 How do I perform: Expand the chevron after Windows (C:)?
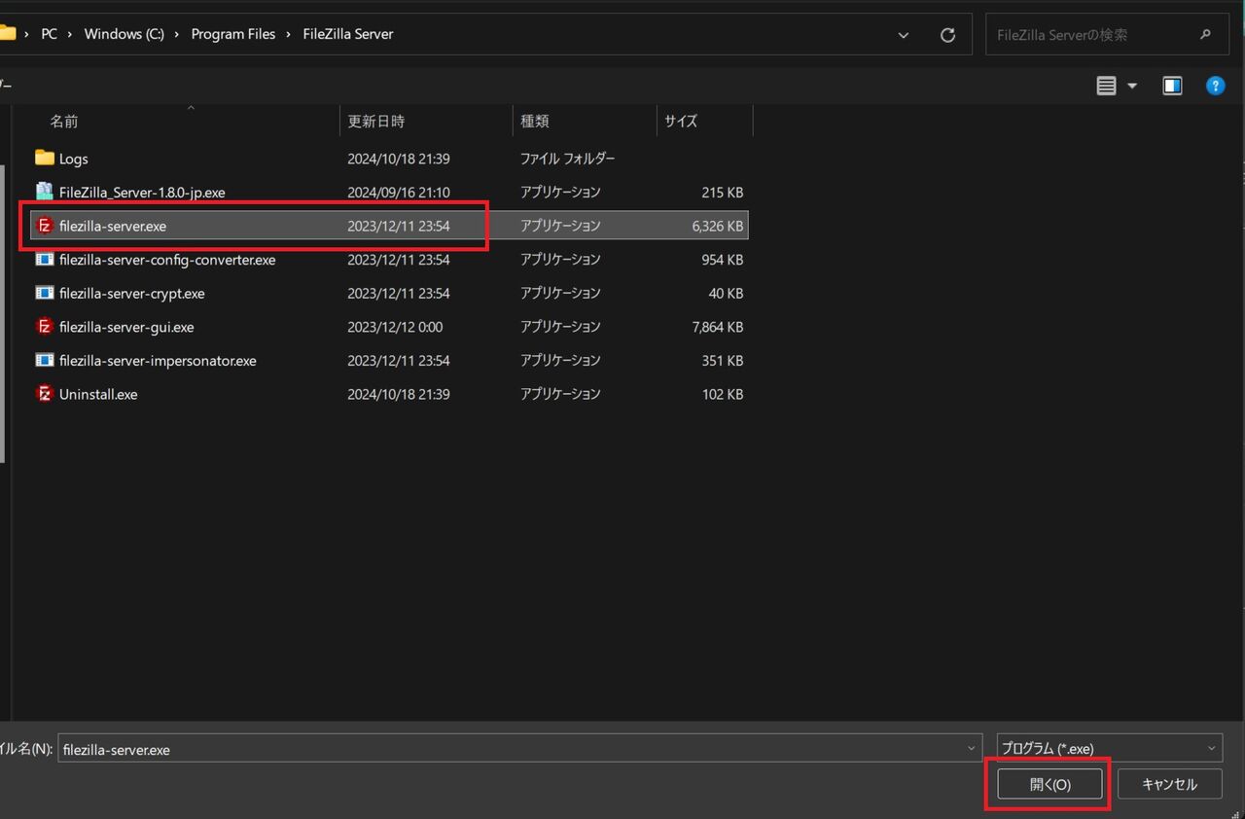[x=177, y=34]
